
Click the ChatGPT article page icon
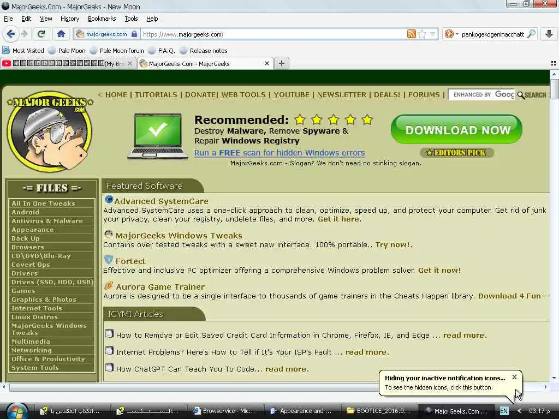[109, 367]
